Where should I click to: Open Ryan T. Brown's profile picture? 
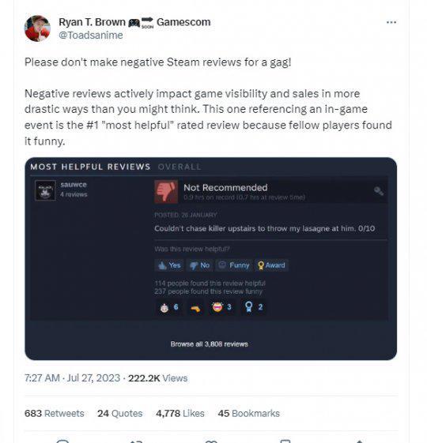[38, 28]
